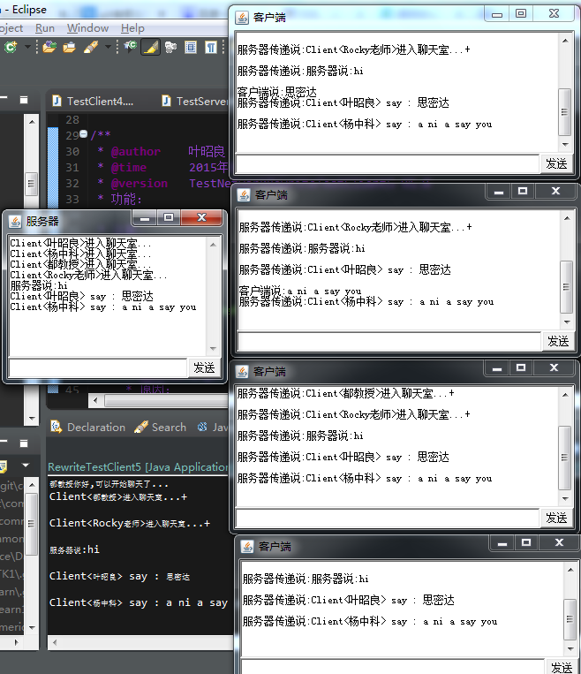This screenshot has width=581, height=674.
Task: Open dropdown arrow beside Search flashlight icon
Action: point(108,48)
